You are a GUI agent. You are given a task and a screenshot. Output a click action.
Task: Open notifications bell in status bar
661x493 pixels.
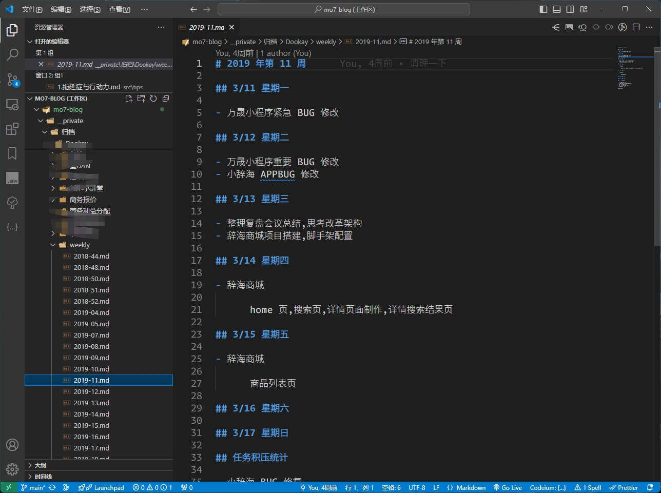coord(650,487)
